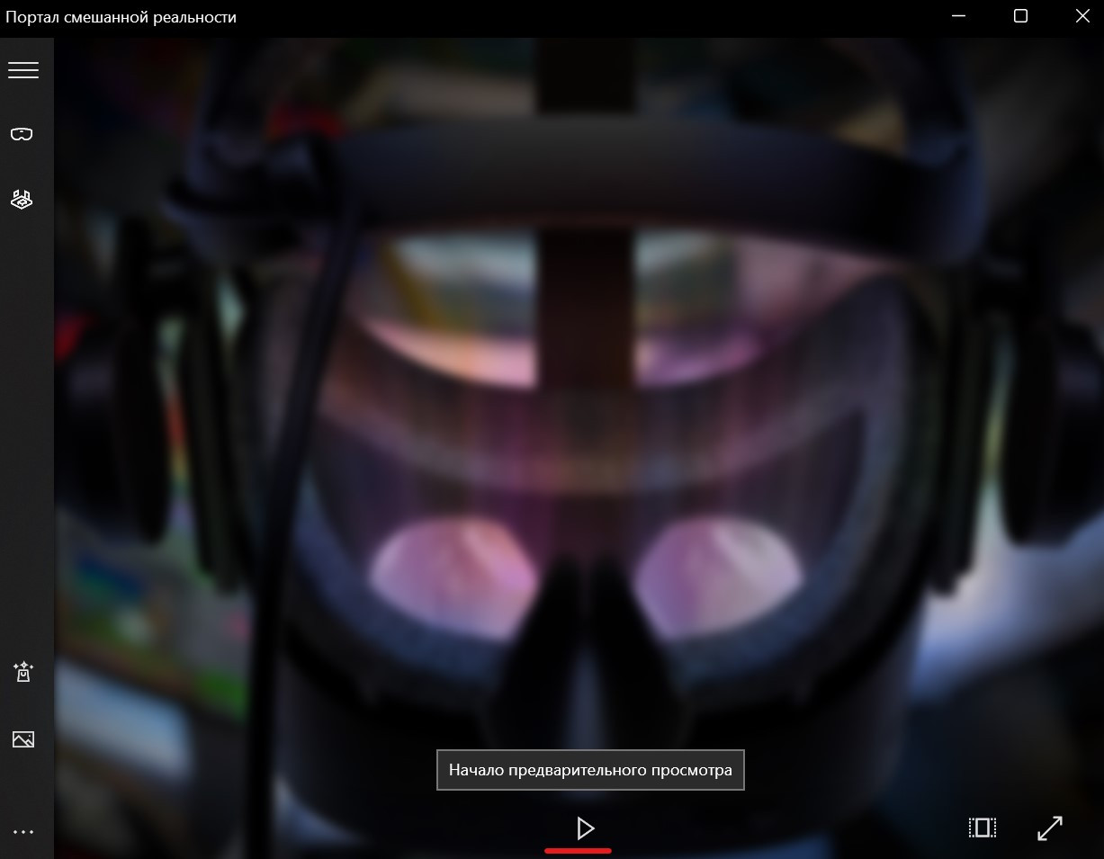Open the three-dots more options menu
Screen dimensions: 1104x859
coord(23,832)
